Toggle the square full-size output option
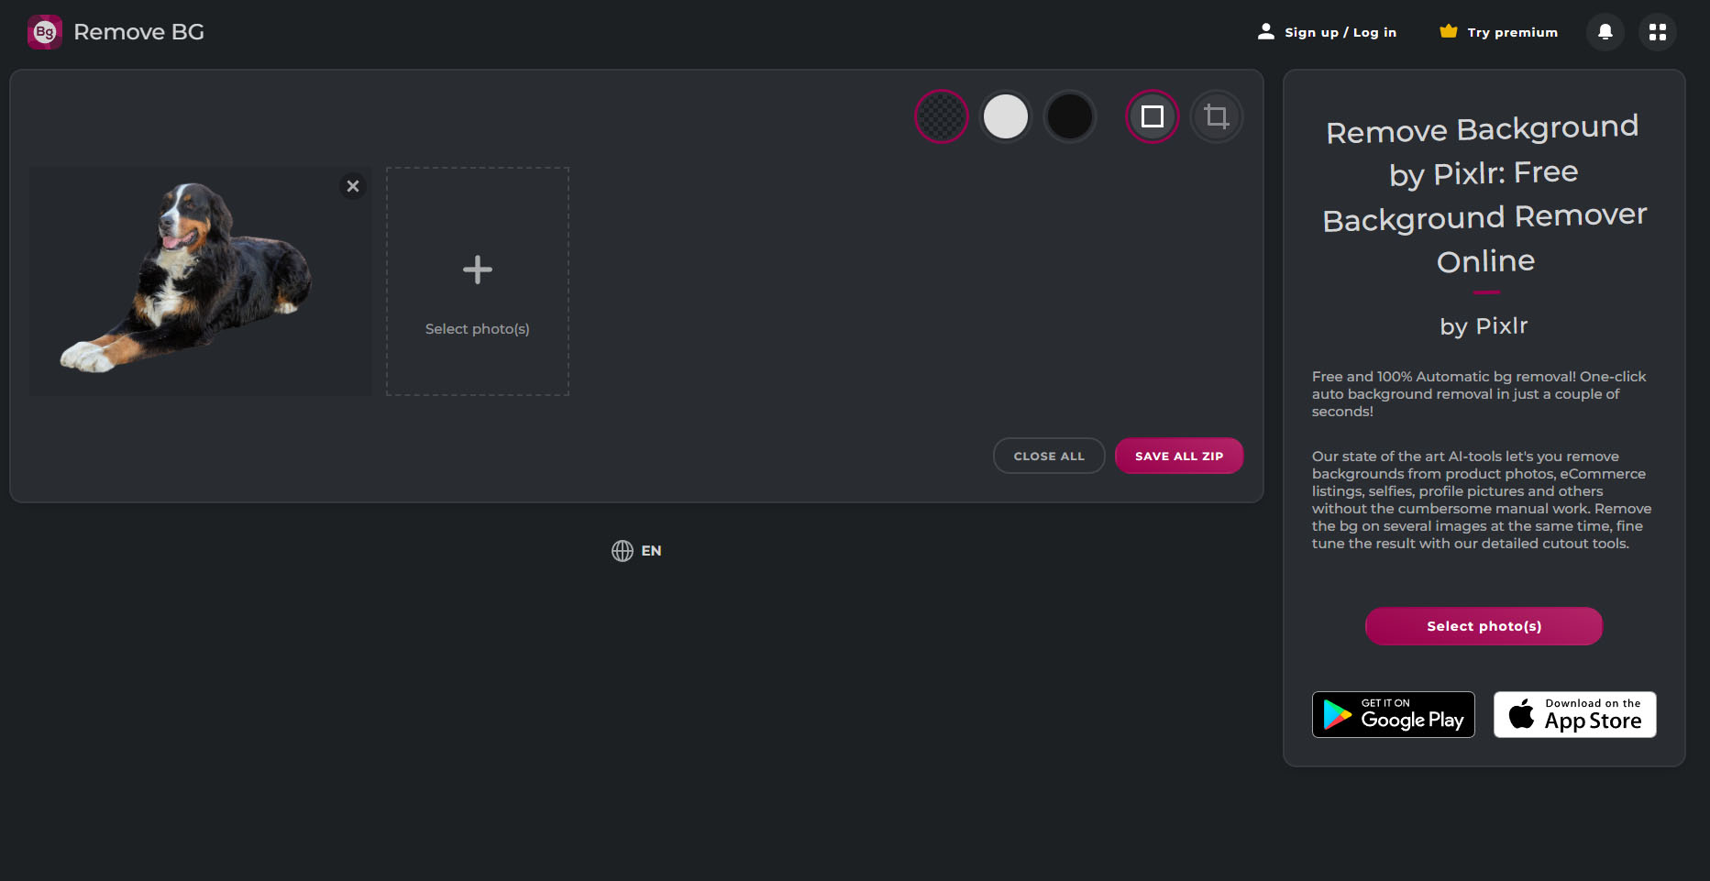1710x881 pixels. click(1153, 116)
